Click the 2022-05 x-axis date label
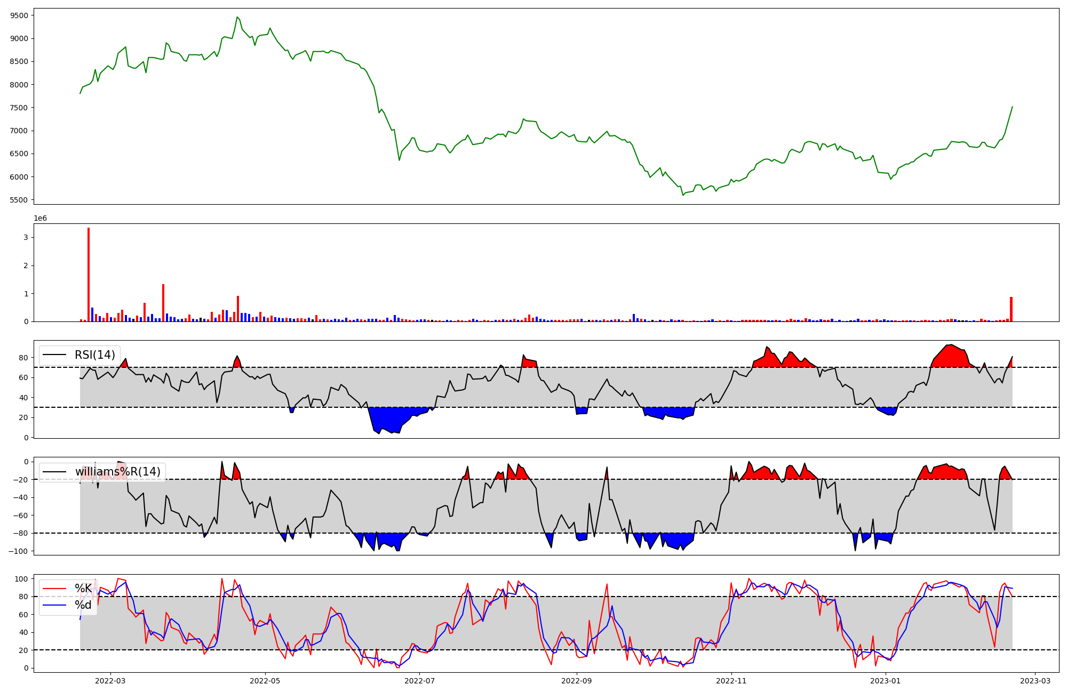This screenshot has height=693, width=1067. pyautogui.click(x=265, y=681)
